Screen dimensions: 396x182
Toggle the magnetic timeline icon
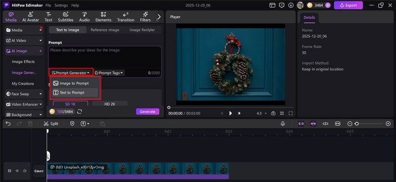313,124
